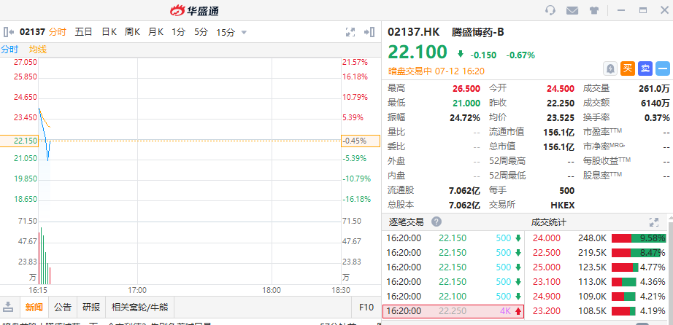The image size is (673, 325).
Task: Open more timeframes dropdown arrow
Action: [245, 32]
